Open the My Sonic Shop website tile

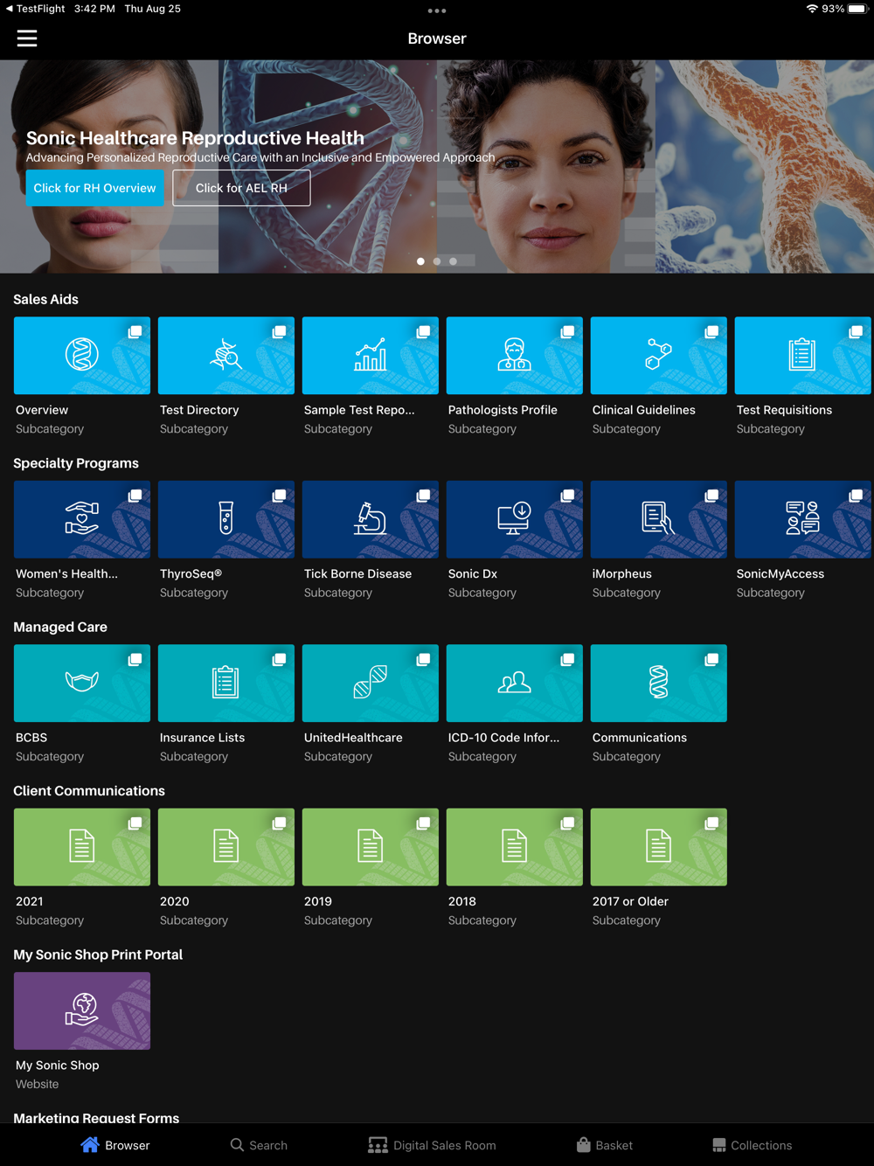tap(82, 1011)
